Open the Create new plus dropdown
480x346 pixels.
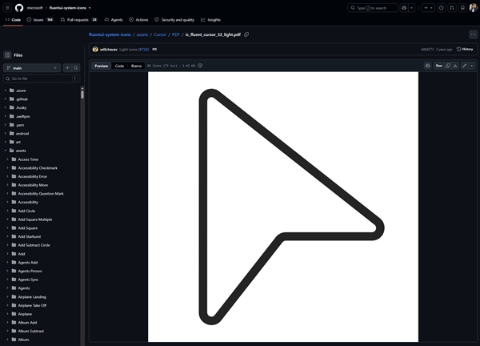[x=428, y=8]
